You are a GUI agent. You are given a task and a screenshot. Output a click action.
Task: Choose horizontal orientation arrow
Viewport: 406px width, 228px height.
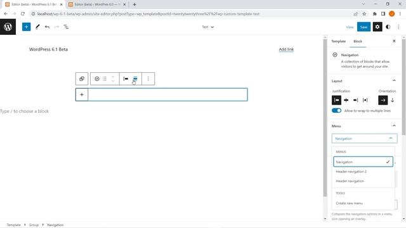click(383, 100)
